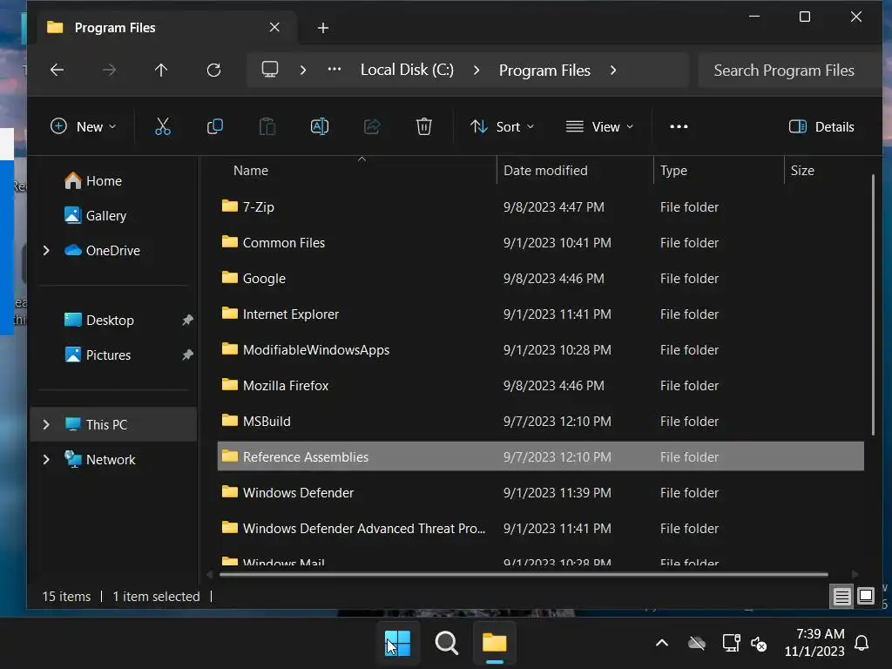The height and width of the screenshot is (669, 892).
Task: Click File Explorer taskbar icon
Action: (495, 644)
